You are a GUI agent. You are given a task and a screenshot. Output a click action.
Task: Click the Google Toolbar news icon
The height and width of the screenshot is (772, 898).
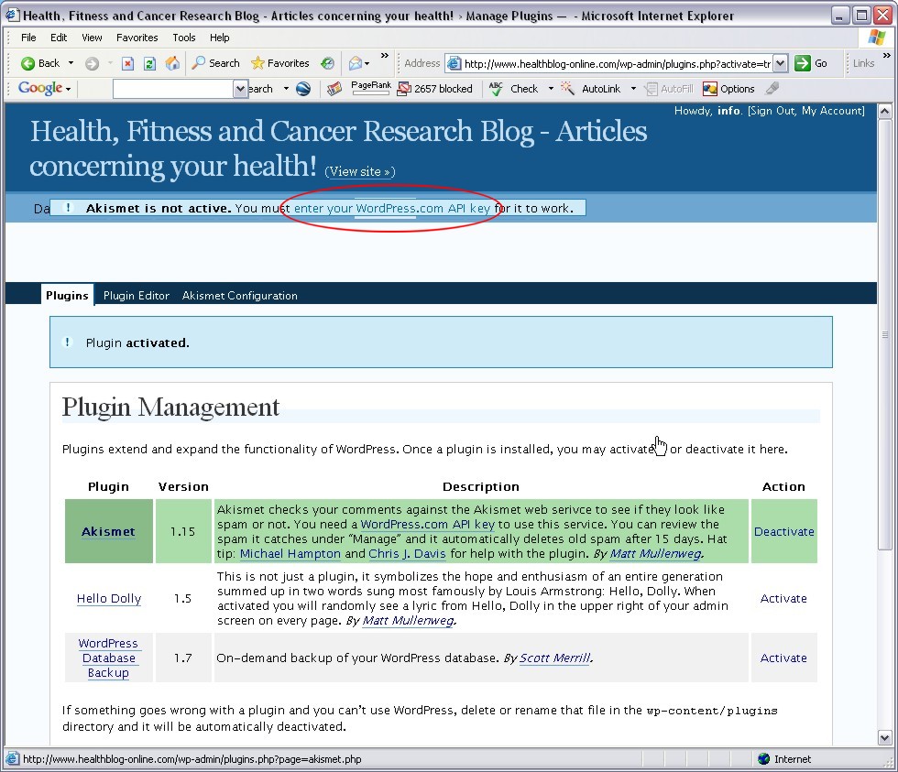334,89
